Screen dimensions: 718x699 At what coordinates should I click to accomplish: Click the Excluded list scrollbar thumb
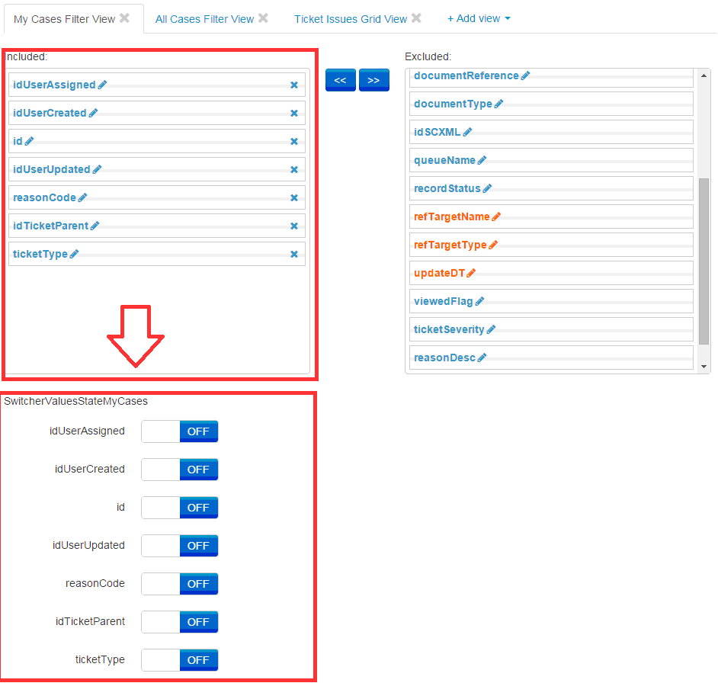704,259
